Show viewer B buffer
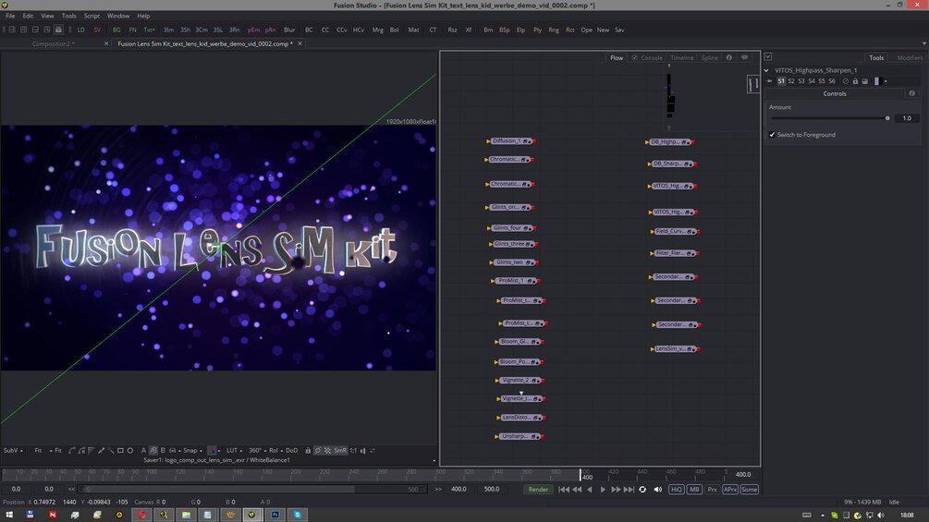Viewport: 929px width, 522px height. pos(163,450)
